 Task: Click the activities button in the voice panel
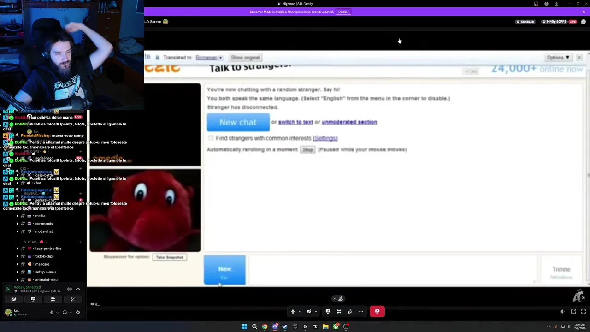pos(53,299)
